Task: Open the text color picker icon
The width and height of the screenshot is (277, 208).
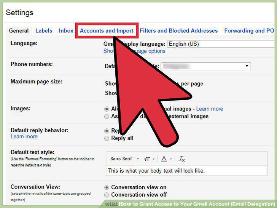Action: pyautogui.click(x=164, y=159)
